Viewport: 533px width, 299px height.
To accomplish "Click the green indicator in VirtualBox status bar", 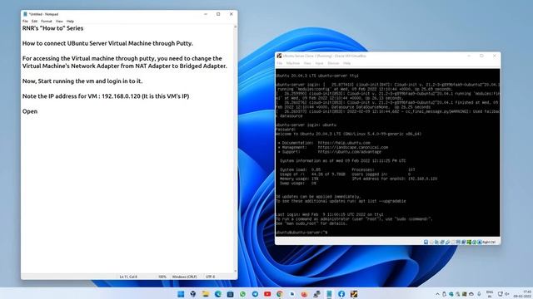I will (469, 242).
